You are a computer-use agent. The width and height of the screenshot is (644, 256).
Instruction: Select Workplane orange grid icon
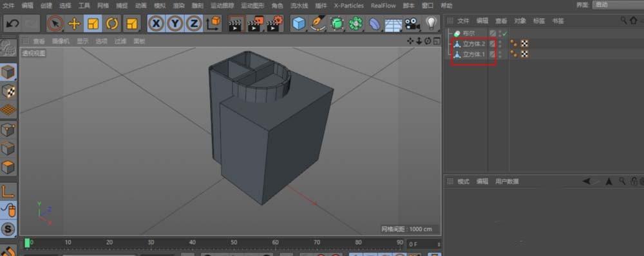point(8,110)
